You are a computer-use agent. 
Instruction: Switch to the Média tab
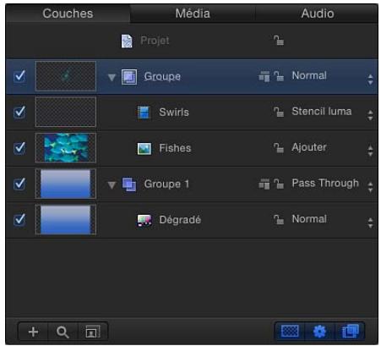(x=193, y=14)
